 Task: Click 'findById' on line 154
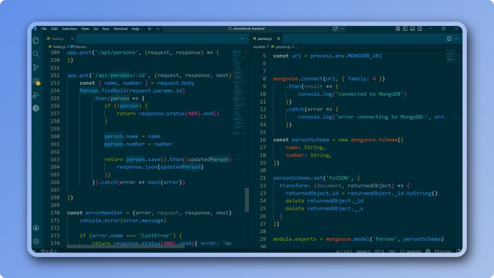pos(114,91)
